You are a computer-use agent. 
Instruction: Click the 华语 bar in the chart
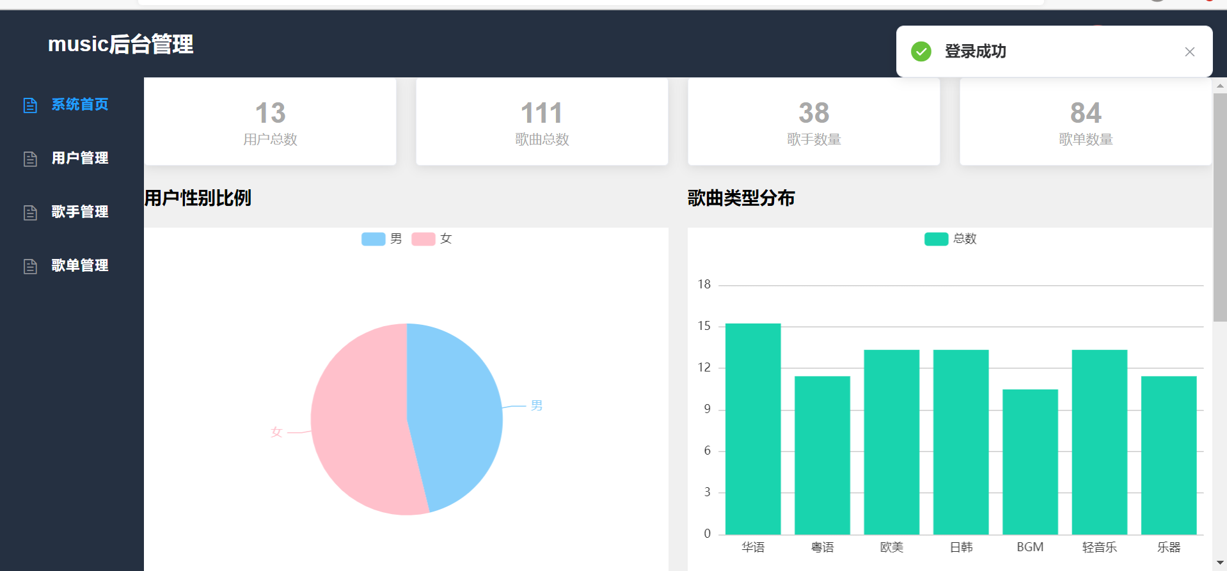[x=753, y=428]
